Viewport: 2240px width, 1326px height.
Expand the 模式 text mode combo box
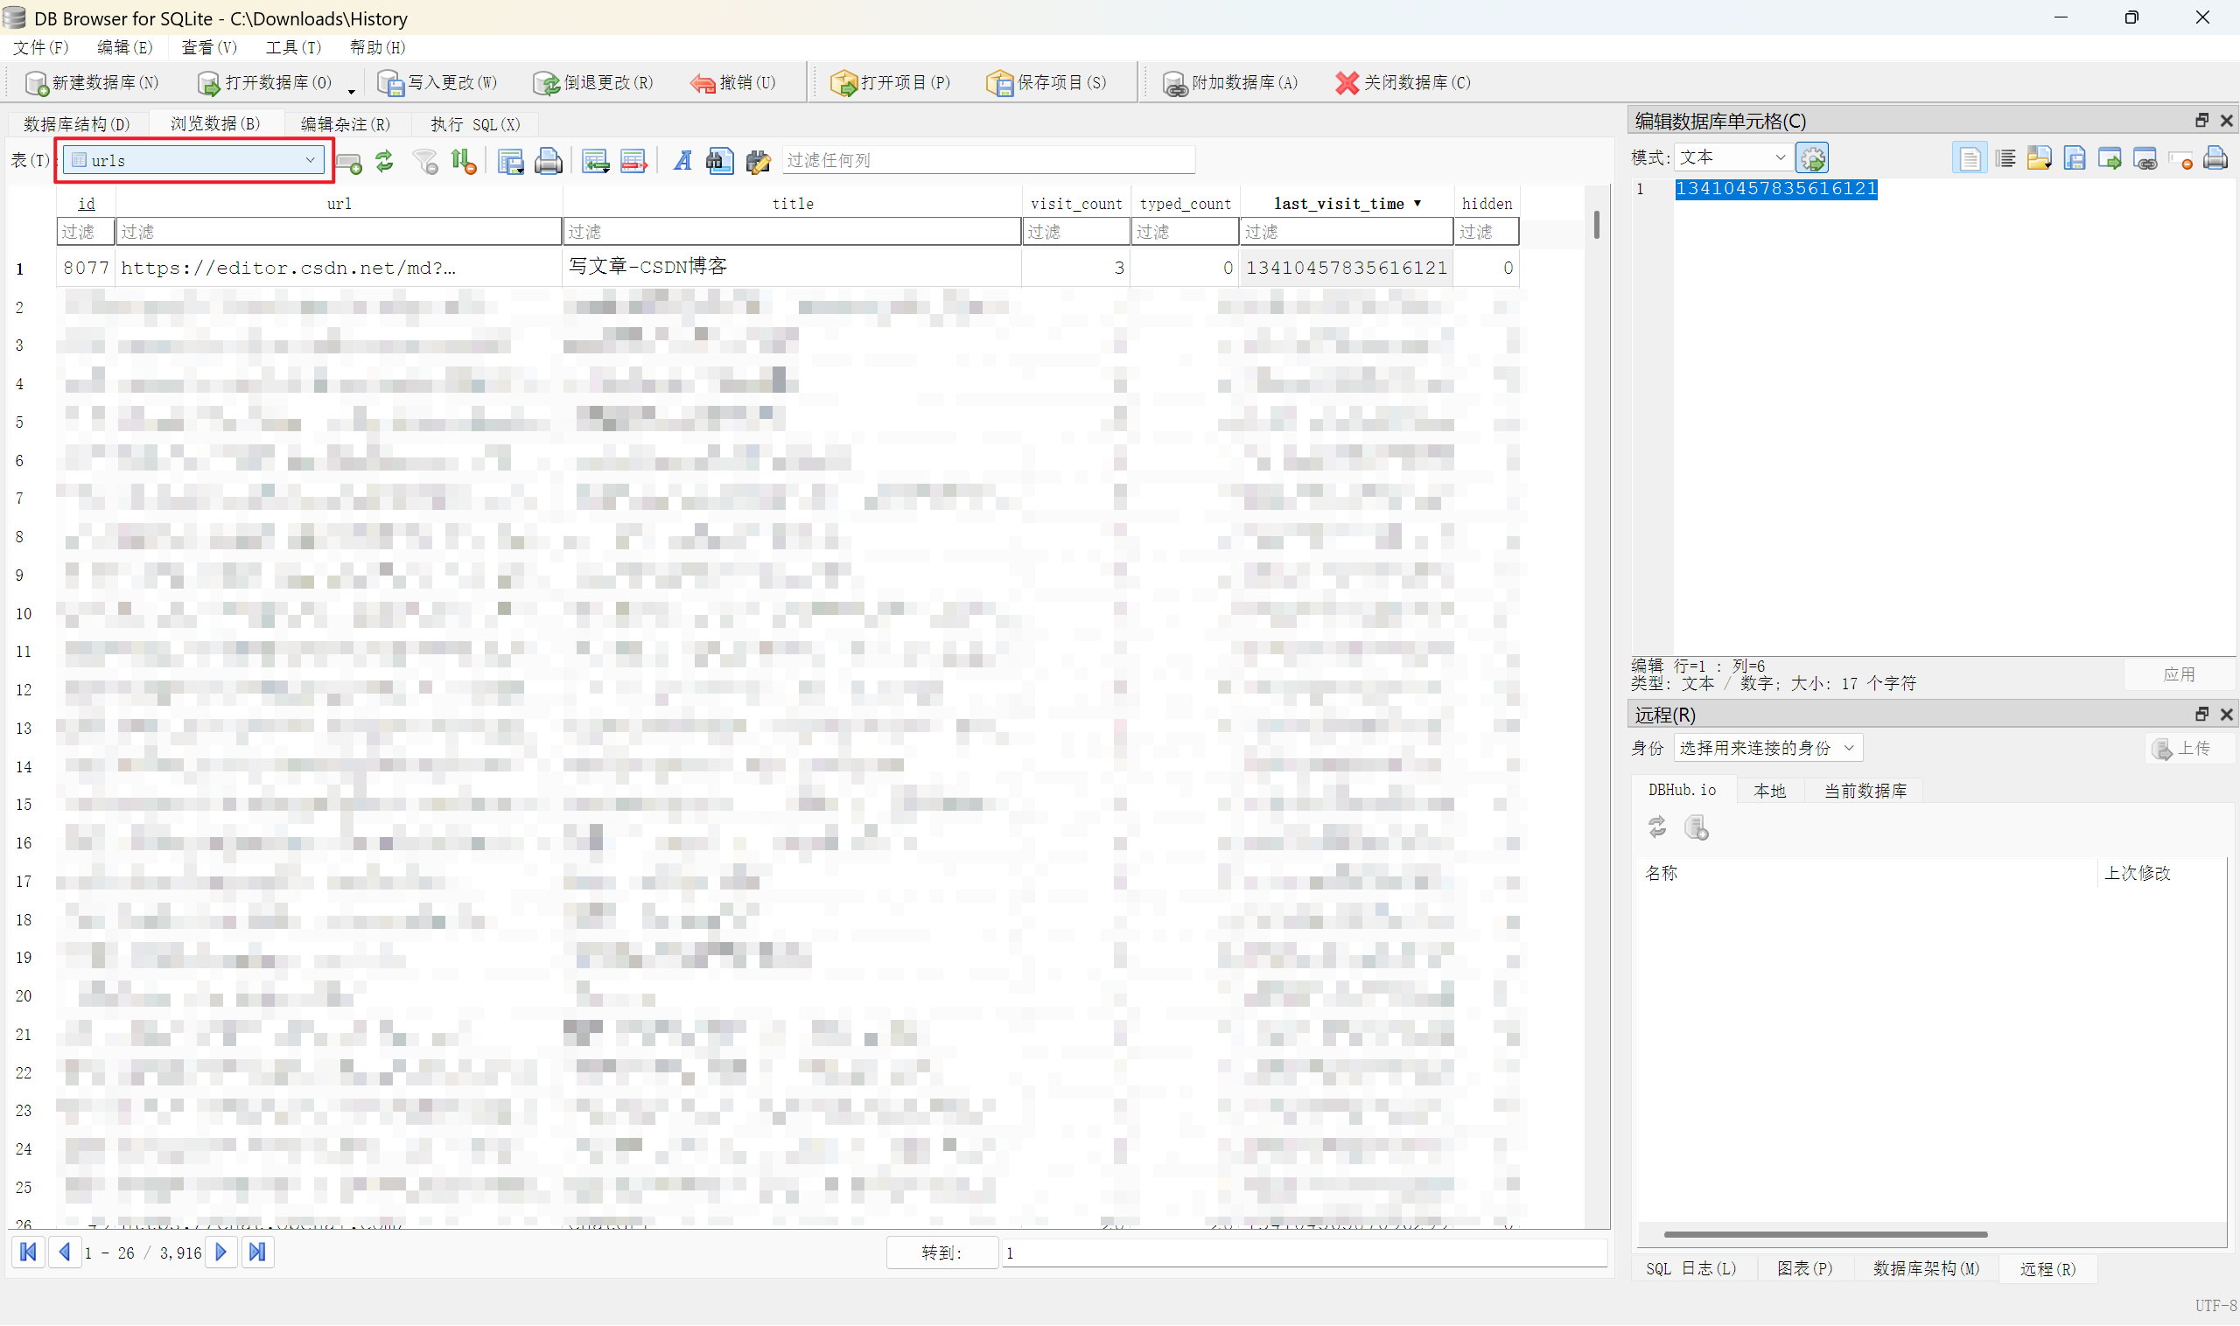[1732, 158]
